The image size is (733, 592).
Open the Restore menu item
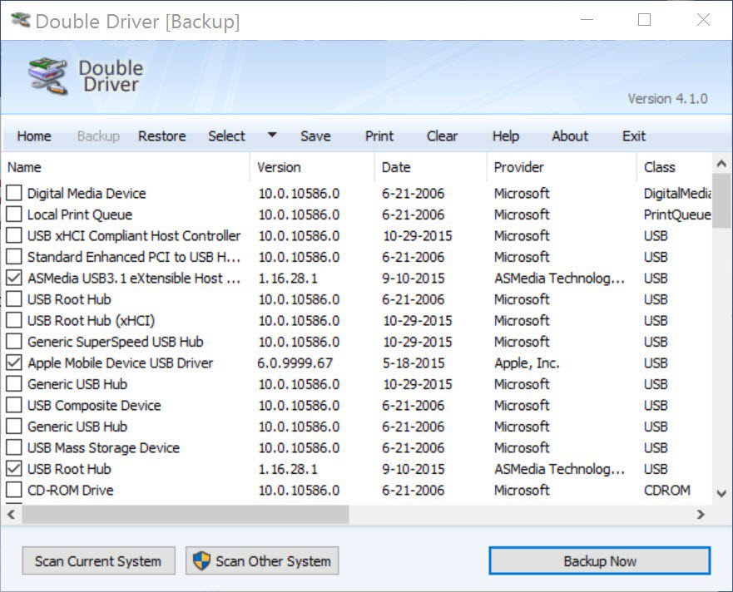(162, 136)
